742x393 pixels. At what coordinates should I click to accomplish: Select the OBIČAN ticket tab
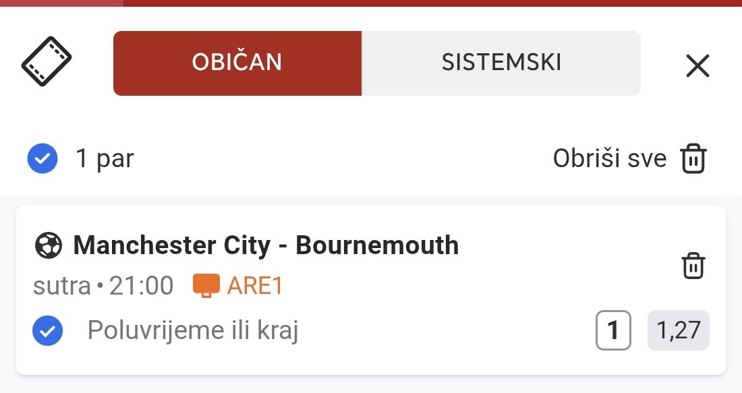[x=237, y=63]
